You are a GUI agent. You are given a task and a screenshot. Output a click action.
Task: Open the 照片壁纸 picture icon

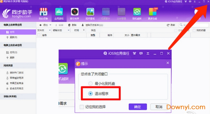(90, 12)
